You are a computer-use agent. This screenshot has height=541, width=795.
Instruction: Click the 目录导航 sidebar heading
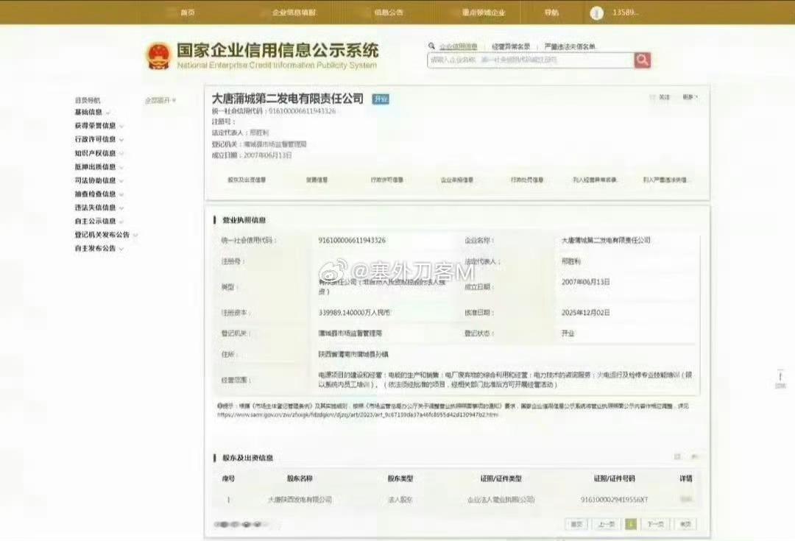[x=88, y=100]
